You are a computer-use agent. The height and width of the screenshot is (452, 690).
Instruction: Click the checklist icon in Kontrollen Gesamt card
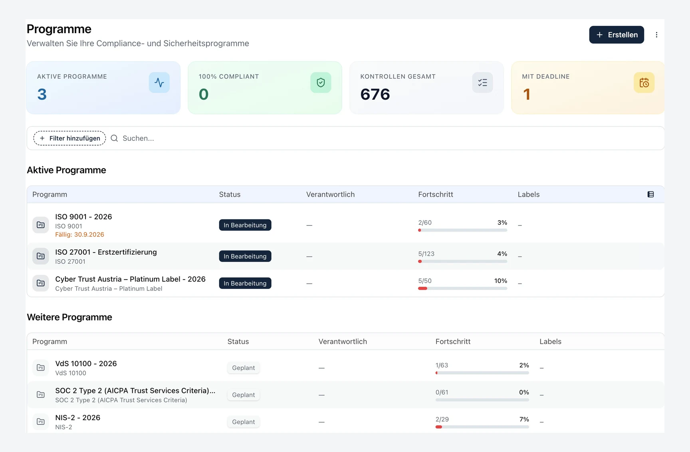point(482,83)
